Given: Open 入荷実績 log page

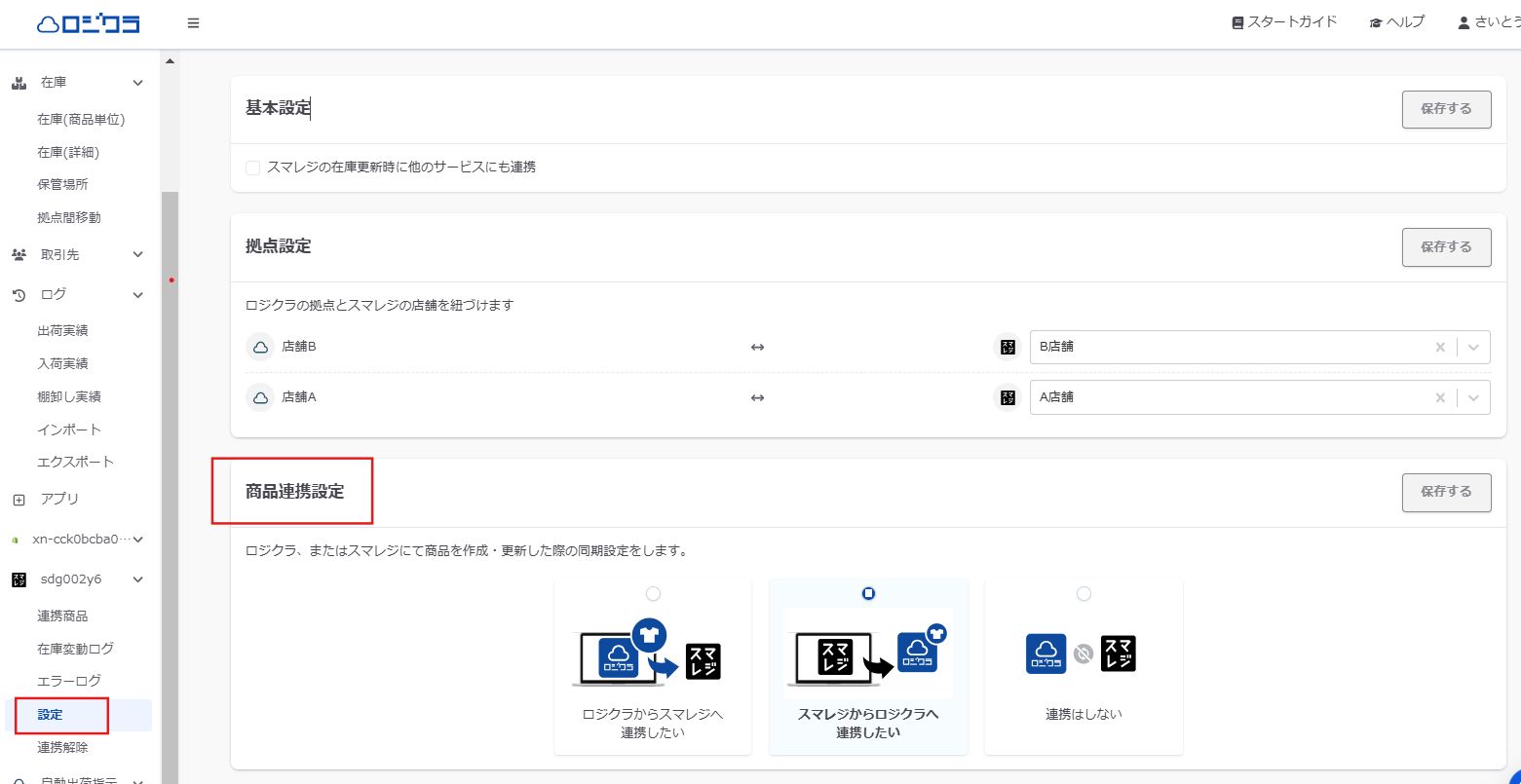Looking at the screenshot, I should pyautogui.click(x=62, y=364).
